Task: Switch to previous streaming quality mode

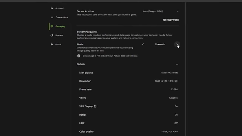Action: click(143, 45)
